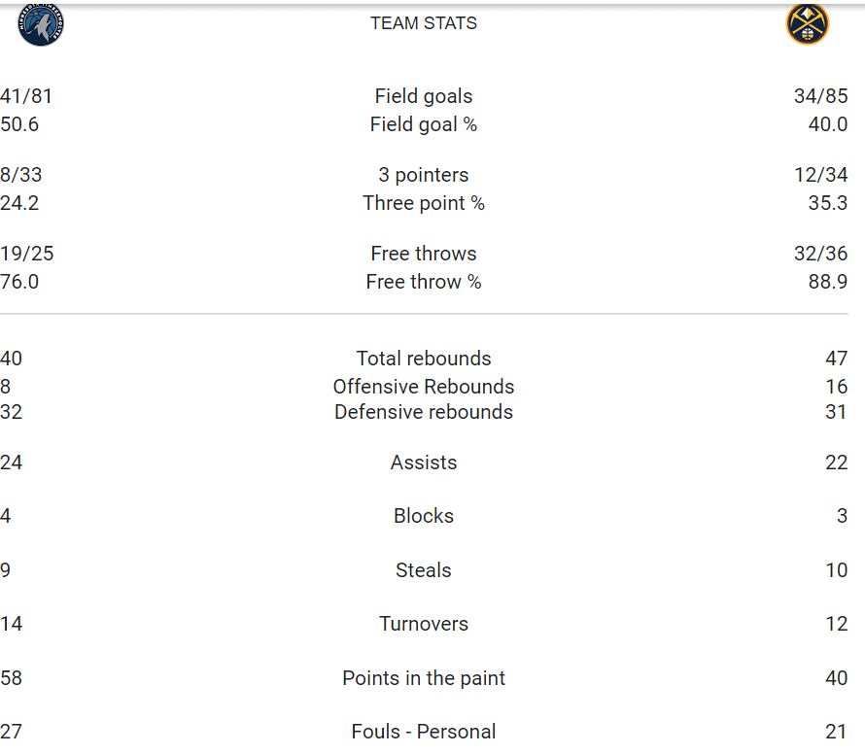This screenshot has width=865, height=754.
Task: Click the Free throws label
Action: pyautogui.click(x=424, y=254)
